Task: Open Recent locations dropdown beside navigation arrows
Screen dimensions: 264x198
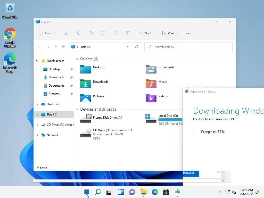Action: pyautogui.click(x=56, y=47)
